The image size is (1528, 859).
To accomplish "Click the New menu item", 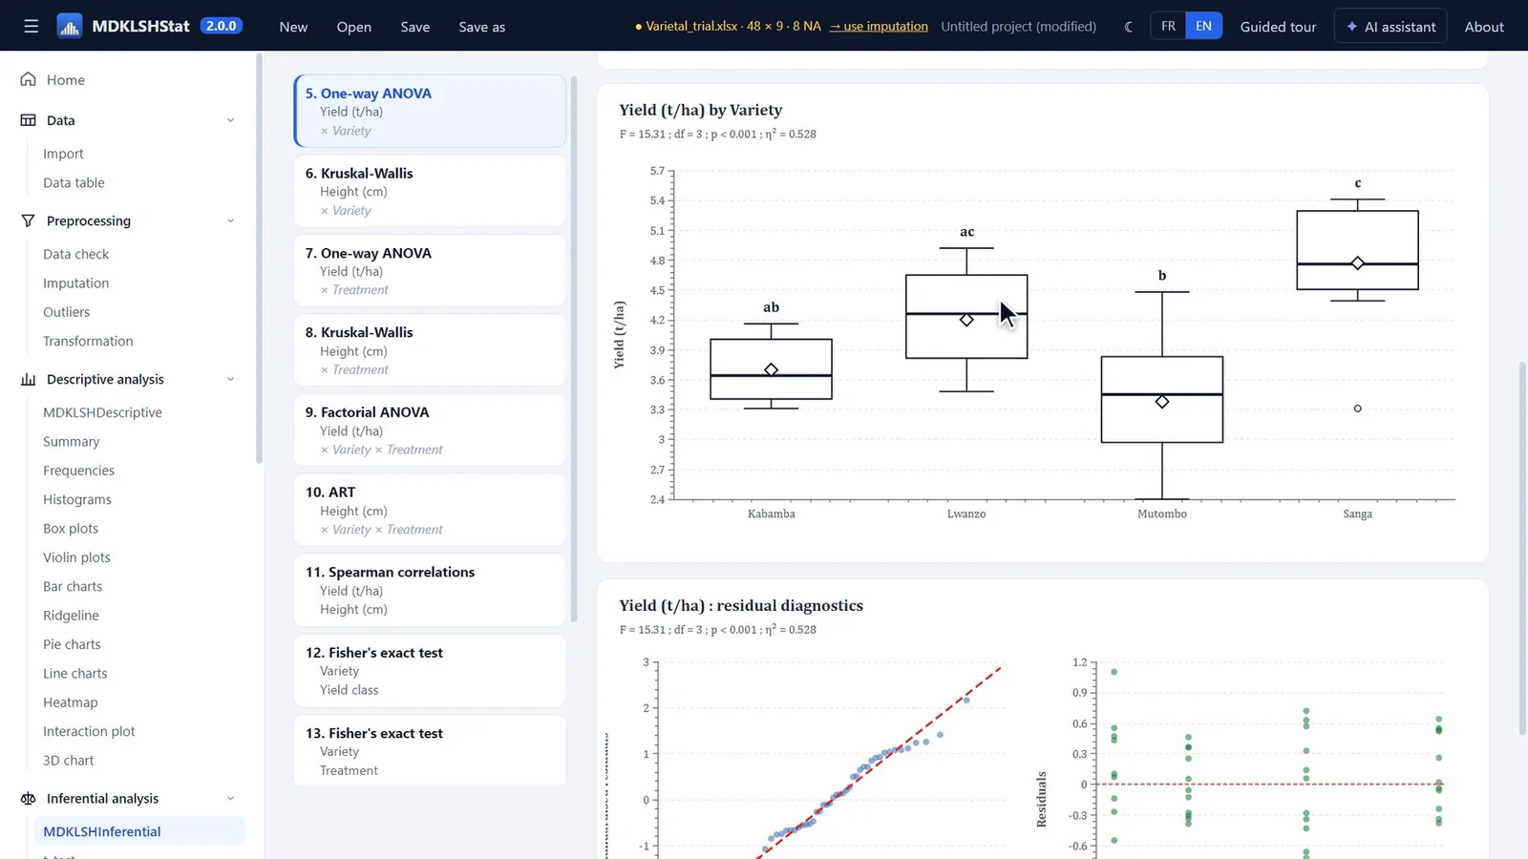I will [293, 27].
